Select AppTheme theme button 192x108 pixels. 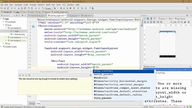point(180,19)
